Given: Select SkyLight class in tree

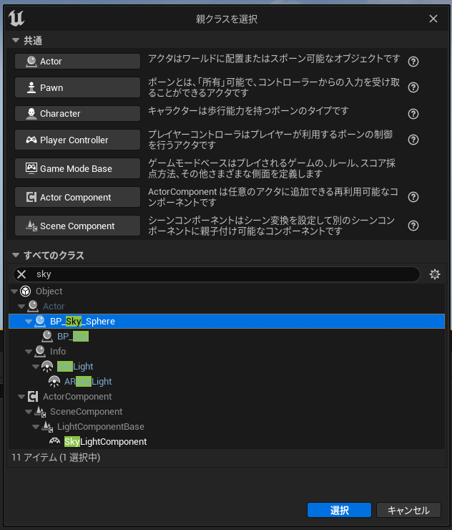Looking at the screenshot, I should click(x=75, y=367).
